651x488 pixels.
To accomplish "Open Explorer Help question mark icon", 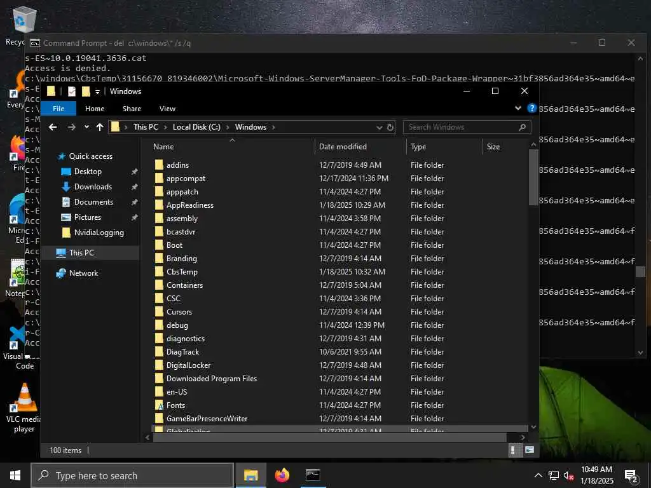I will click(531, 108).
